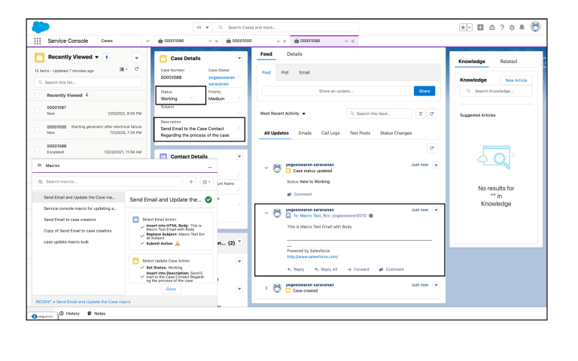Filter the feed by Call Logs

click(330, 133)
